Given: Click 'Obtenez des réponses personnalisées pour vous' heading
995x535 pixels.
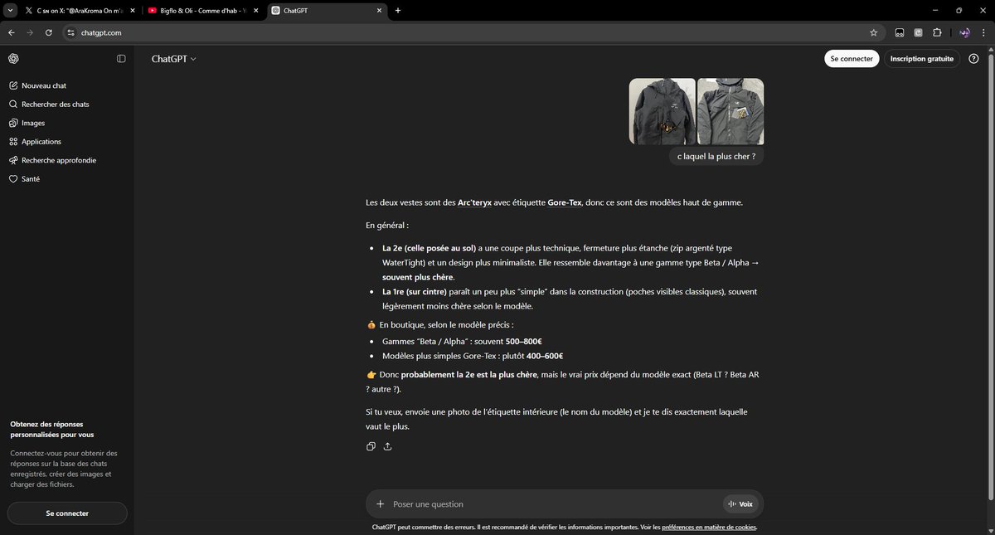Looking at the screenshot, I should click(52, 429).
